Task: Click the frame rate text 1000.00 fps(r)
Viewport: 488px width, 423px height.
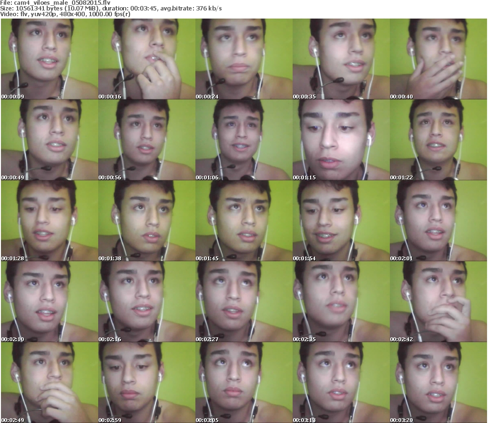Action: [110, 14]
